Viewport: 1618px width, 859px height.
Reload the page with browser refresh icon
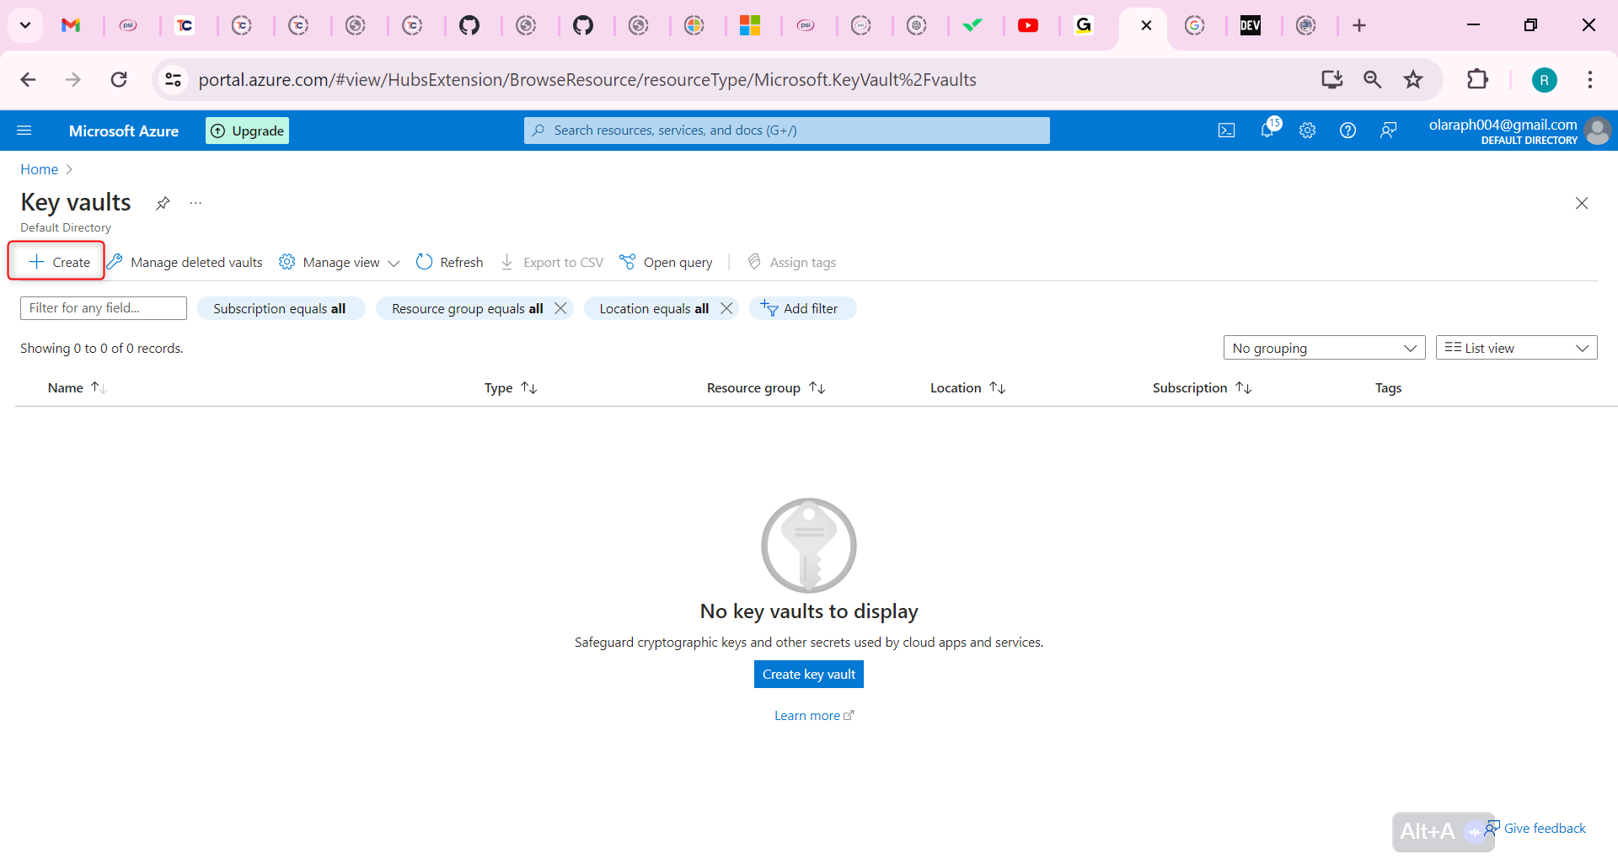(119, 80)
